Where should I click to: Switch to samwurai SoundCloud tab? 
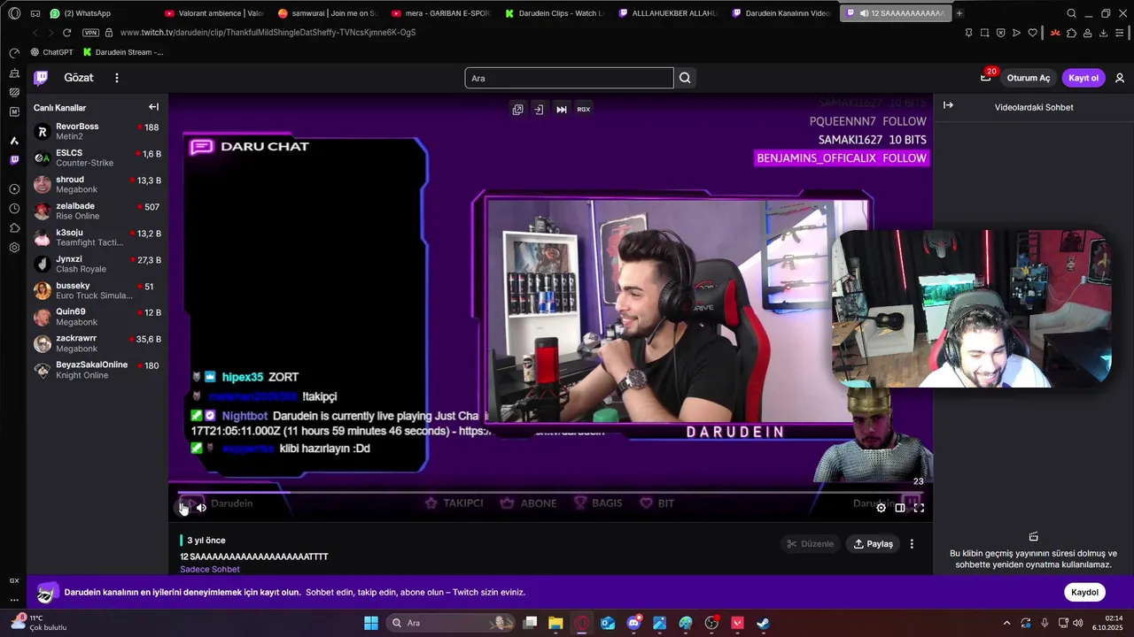point(328,13)
